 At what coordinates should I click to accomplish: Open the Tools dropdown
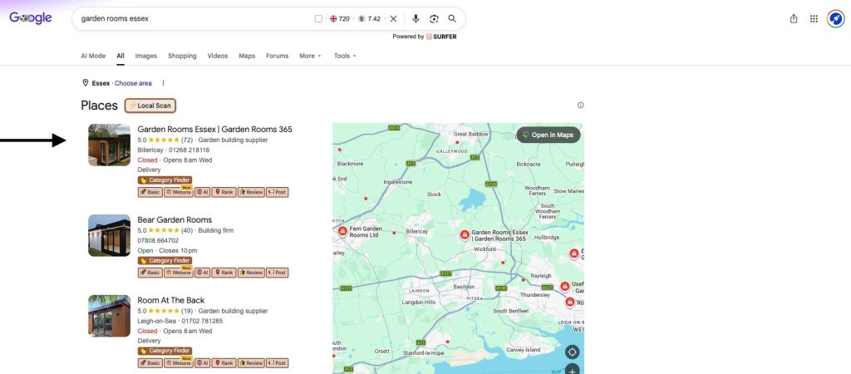click(345, 56)
